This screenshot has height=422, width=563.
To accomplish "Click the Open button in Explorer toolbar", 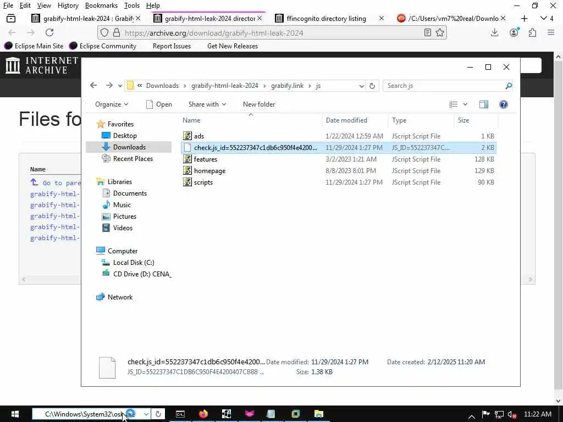I will pyautogui.click(x=159, y=104).
